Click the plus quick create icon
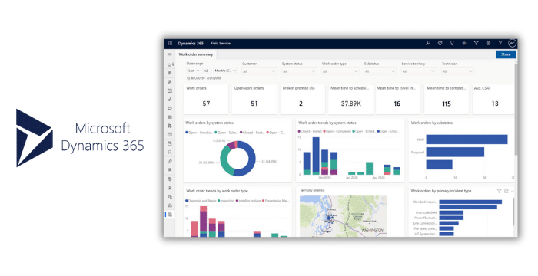 pyautogui.click(x=464, y=43)
